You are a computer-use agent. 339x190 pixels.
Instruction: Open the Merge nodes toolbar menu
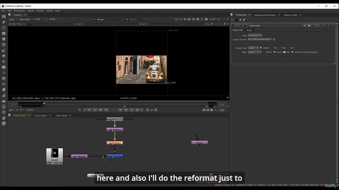point(4,56)
